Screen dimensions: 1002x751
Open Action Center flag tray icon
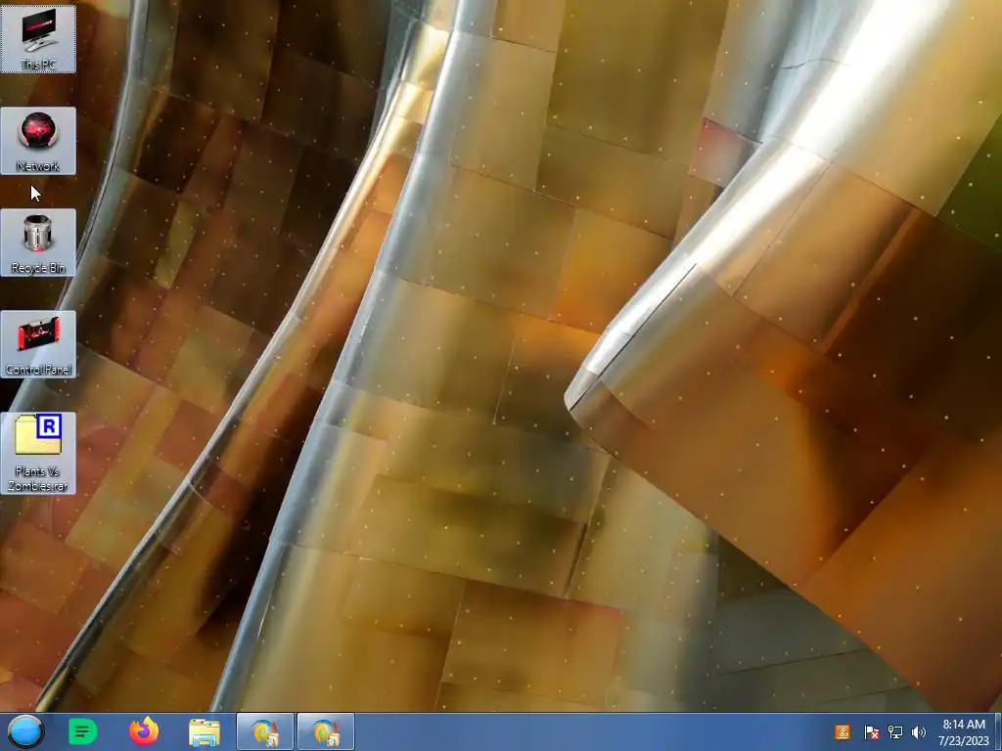(870, 732)
